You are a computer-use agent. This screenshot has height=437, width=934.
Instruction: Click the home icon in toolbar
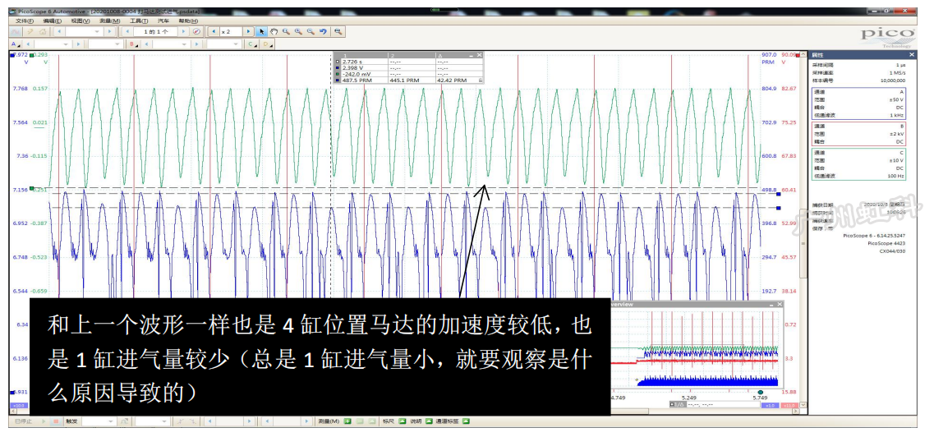[x=42, y=31]
